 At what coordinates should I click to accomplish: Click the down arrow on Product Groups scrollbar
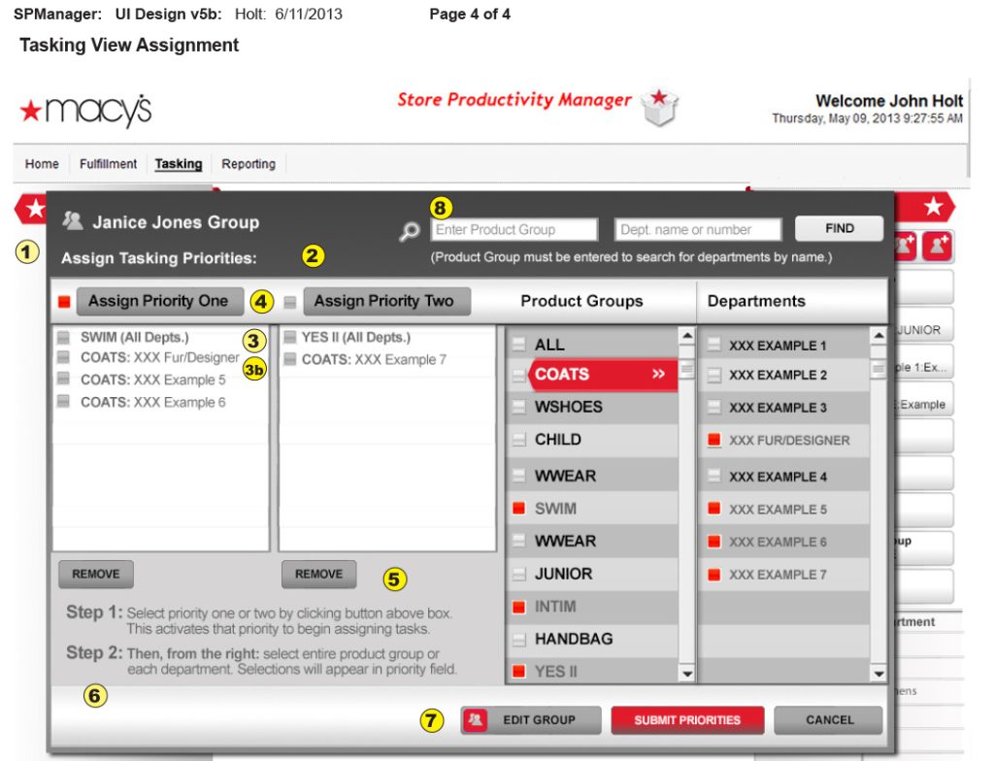[x=686, y=672]
